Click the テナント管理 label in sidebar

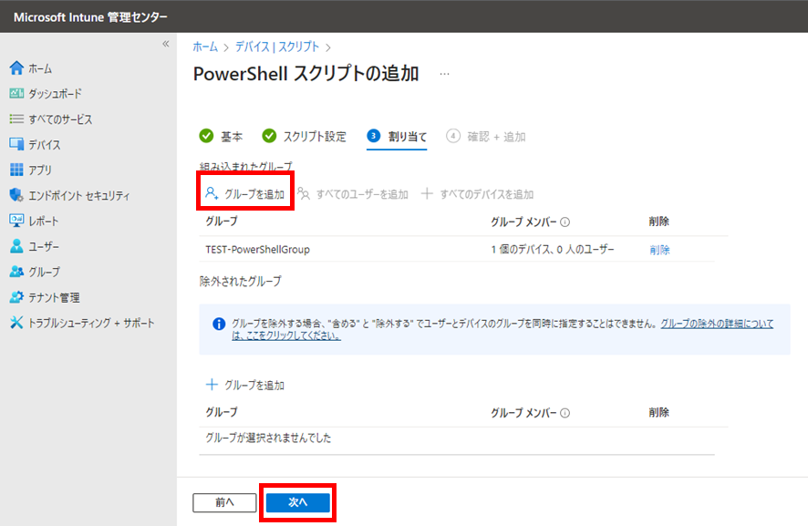click(54, 298)
